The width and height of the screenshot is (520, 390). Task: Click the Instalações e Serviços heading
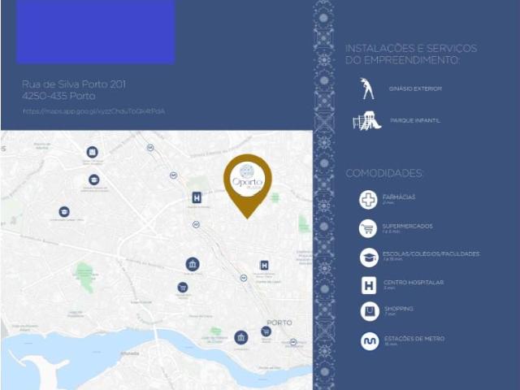tap(411, 54)
